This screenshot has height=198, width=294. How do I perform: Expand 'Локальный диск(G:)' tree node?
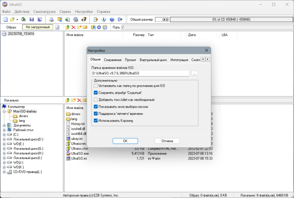[x=4, y=149]
